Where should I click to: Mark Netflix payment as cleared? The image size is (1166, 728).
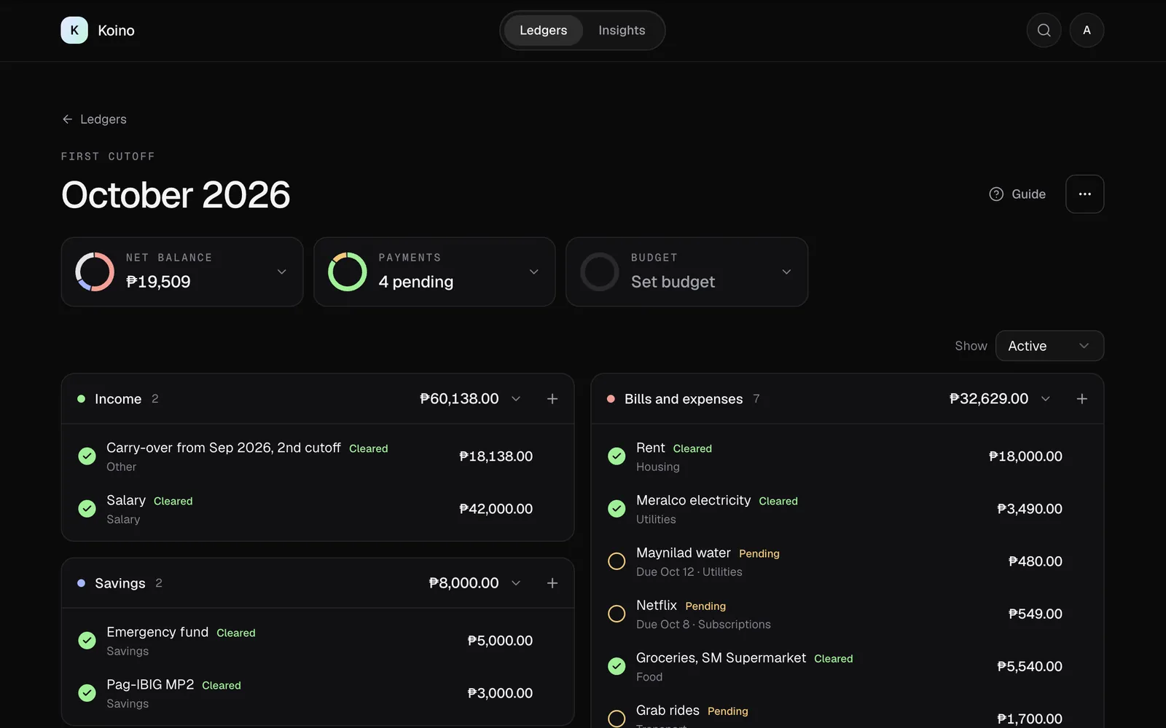tap(617, 614)
